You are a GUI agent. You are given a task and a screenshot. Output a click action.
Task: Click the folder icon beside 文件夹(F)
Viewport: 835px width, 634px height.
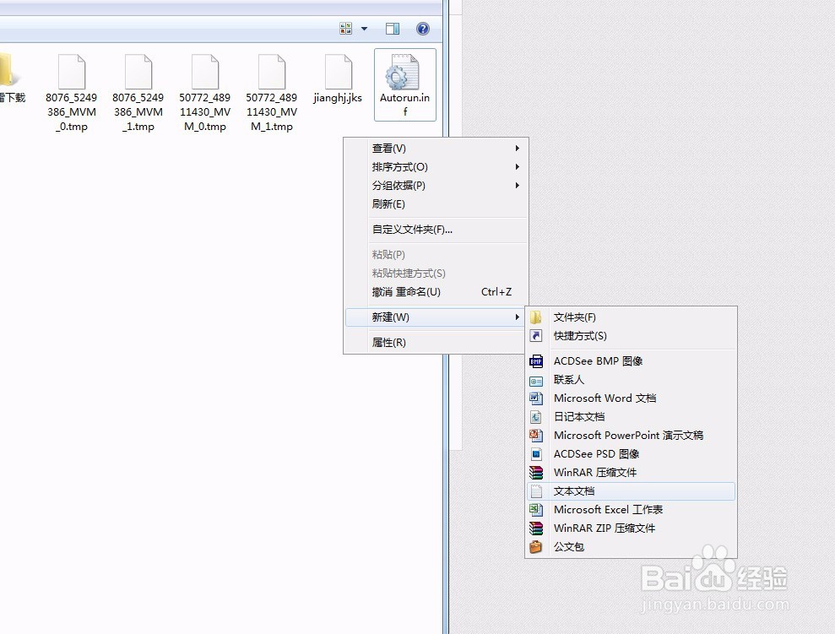pyautogui.click(x=536, y=317)
